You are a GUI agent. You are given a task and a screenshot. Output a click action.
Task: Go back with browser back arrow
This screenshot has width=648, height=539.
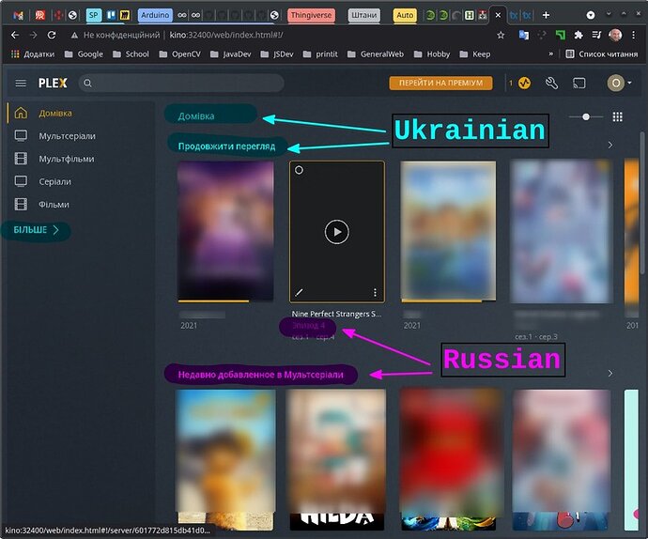[15, 35]
